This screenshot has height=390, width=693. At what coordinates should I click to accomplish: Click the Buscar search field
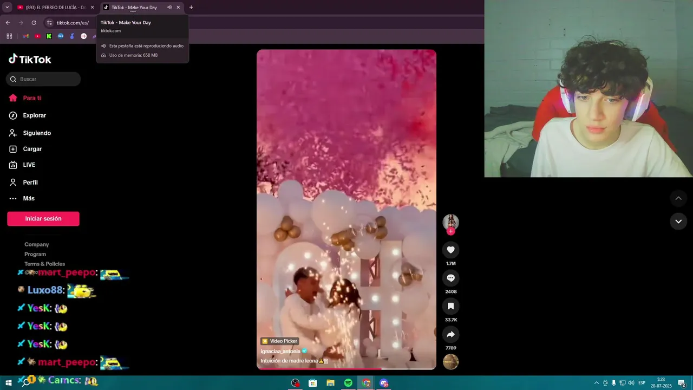(43, 79)
